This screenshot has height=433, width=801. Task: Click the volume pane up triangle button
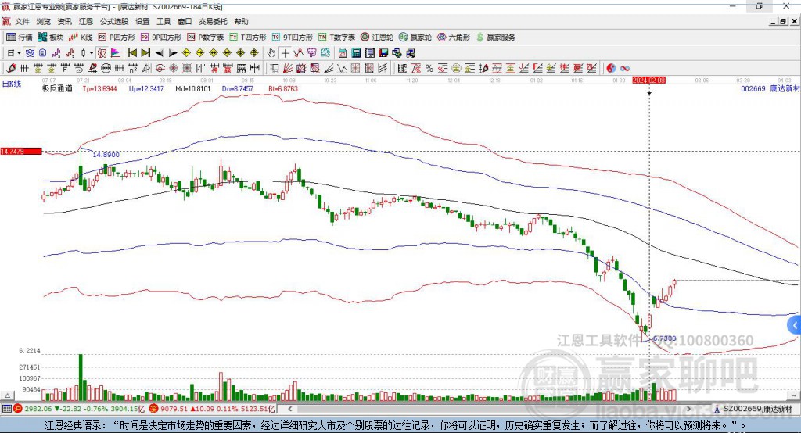[7, 395]
